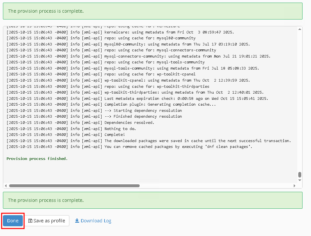Click the bottom provision complete green banner
The image size is (311, 236).
pyautogui.click(x=152, y=200)
